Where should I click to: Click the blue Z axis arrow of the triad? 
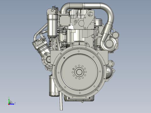12,104
